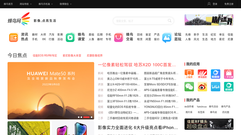Viewport: 241px width, 135px height.
Task: Open the green 蜂鸟课堂 play icon
Action: (x=70, y=37)
